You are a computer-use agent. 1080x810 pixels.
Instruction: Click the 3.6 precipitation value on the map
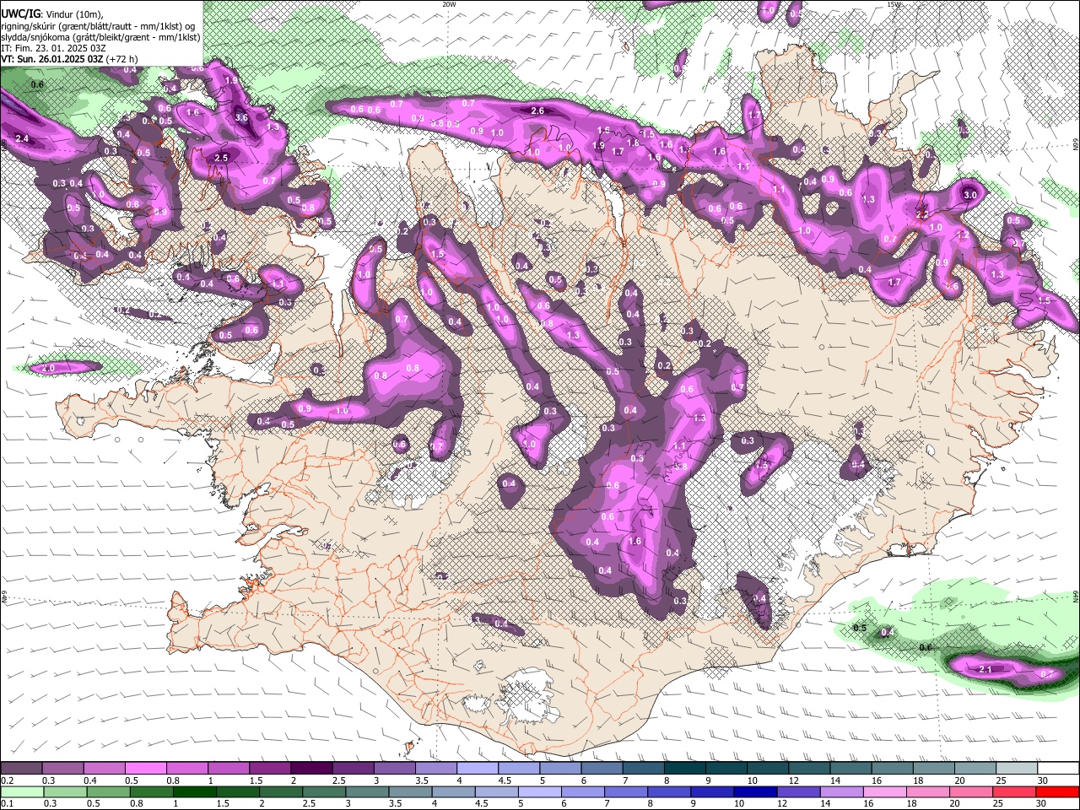point(241,117)
